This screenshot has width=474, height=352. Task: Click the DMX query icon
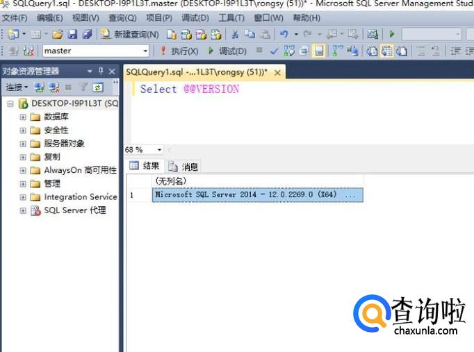(x=201, y=35)
